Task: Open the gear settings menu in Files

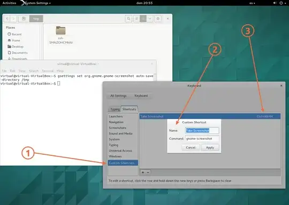Action: coord(158,19)
